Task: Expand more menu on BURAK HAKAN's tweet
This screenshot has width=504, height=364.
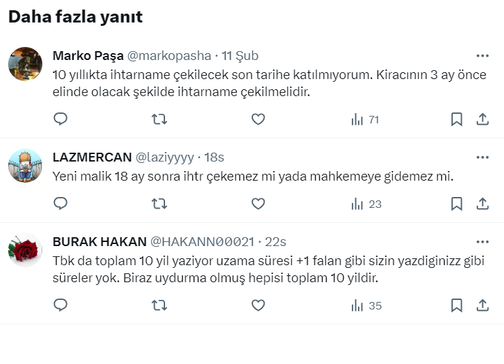Action: click(x=482, y=242)
